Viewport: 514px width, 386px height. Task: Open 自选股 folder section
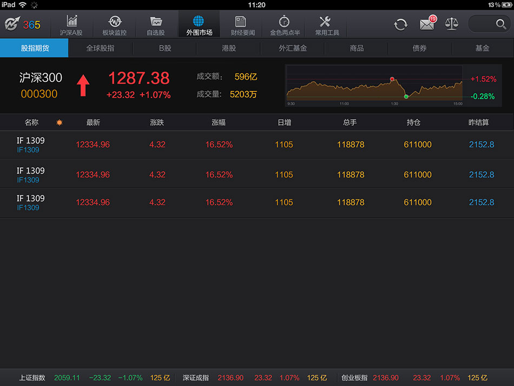[156, 25]
